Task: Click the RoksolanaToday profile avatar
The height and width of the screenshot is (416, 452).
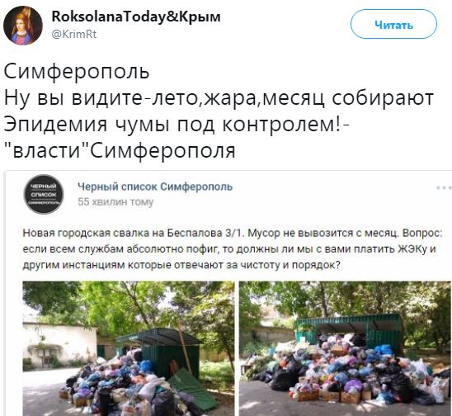Action: 23,26
